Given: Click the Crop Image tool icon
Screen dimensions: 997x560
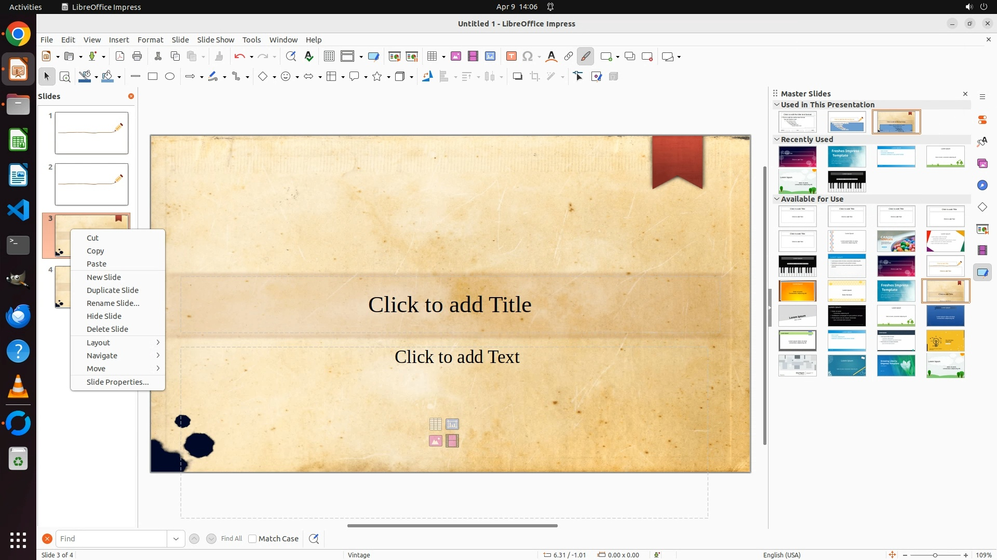Looking at the screenshot, I should click(535, 77).
